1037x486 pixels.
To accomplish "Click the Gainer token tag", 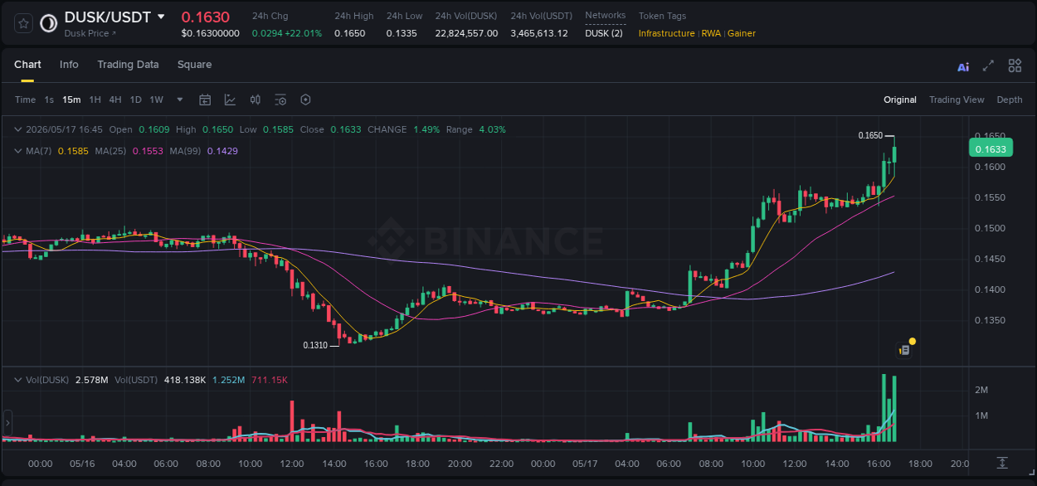I will point(742,33).
